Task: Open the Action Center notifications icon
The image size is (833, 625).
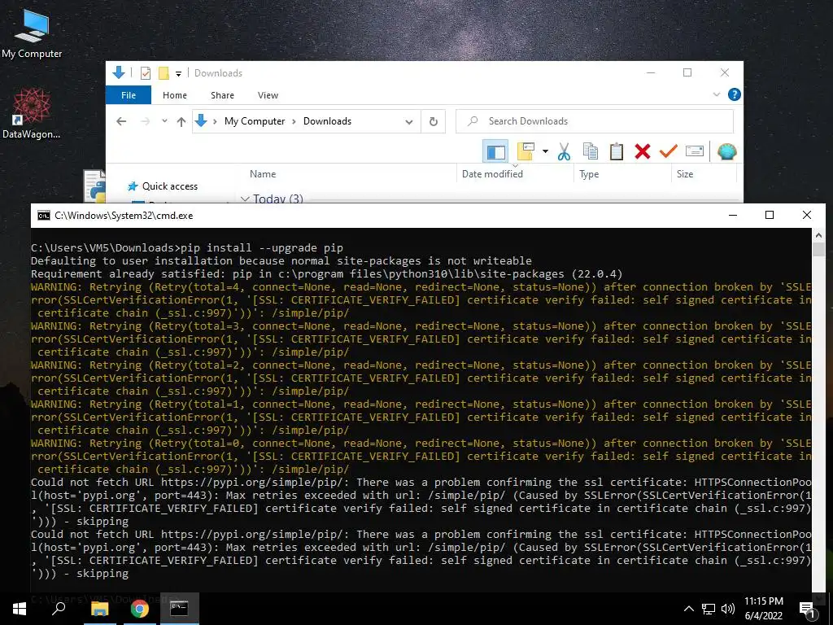Action: [x=808, y=609]
